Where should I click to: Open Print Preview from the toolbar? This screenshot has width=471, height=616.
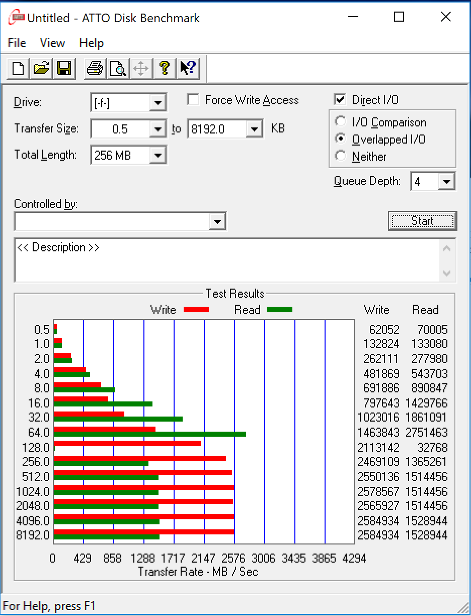(x=118, y=68)
